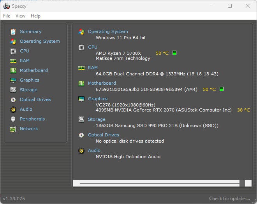This screenshot has height=204, width=257.
Task: Open the Help menu
Action: pyautogui.click(x=35, y=16)
